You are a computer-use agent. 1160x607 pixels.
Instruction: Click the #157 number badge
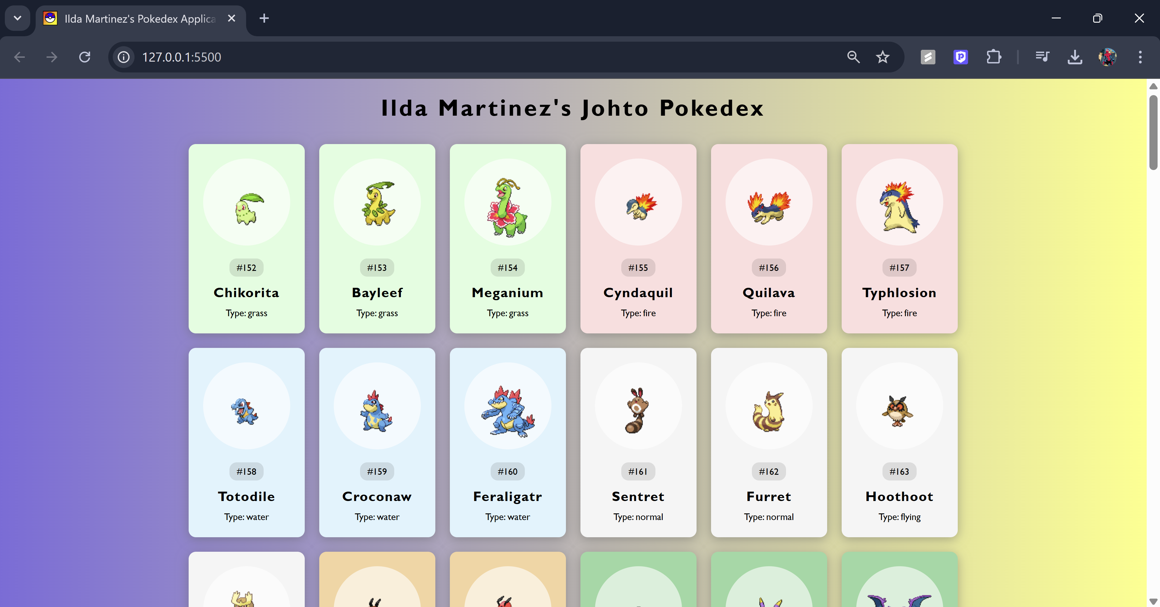pyautogui.click(x=899, y=268)
